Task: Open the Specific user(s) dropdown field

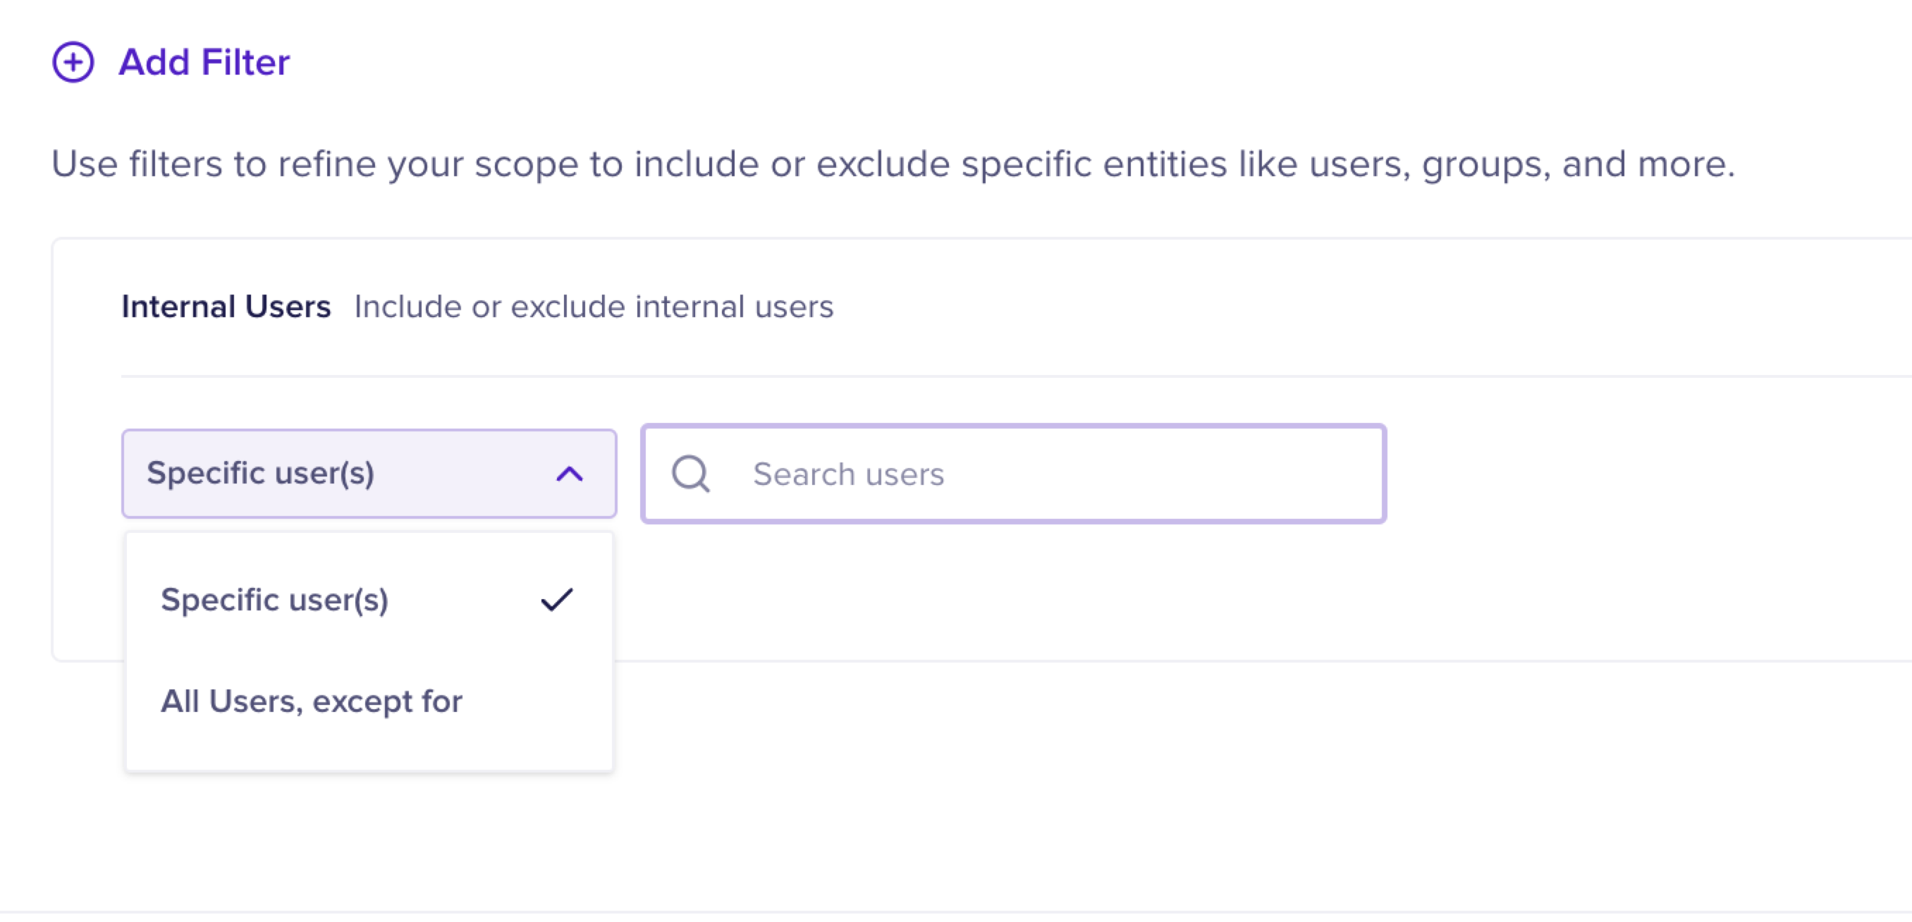Action: (334, 474)
